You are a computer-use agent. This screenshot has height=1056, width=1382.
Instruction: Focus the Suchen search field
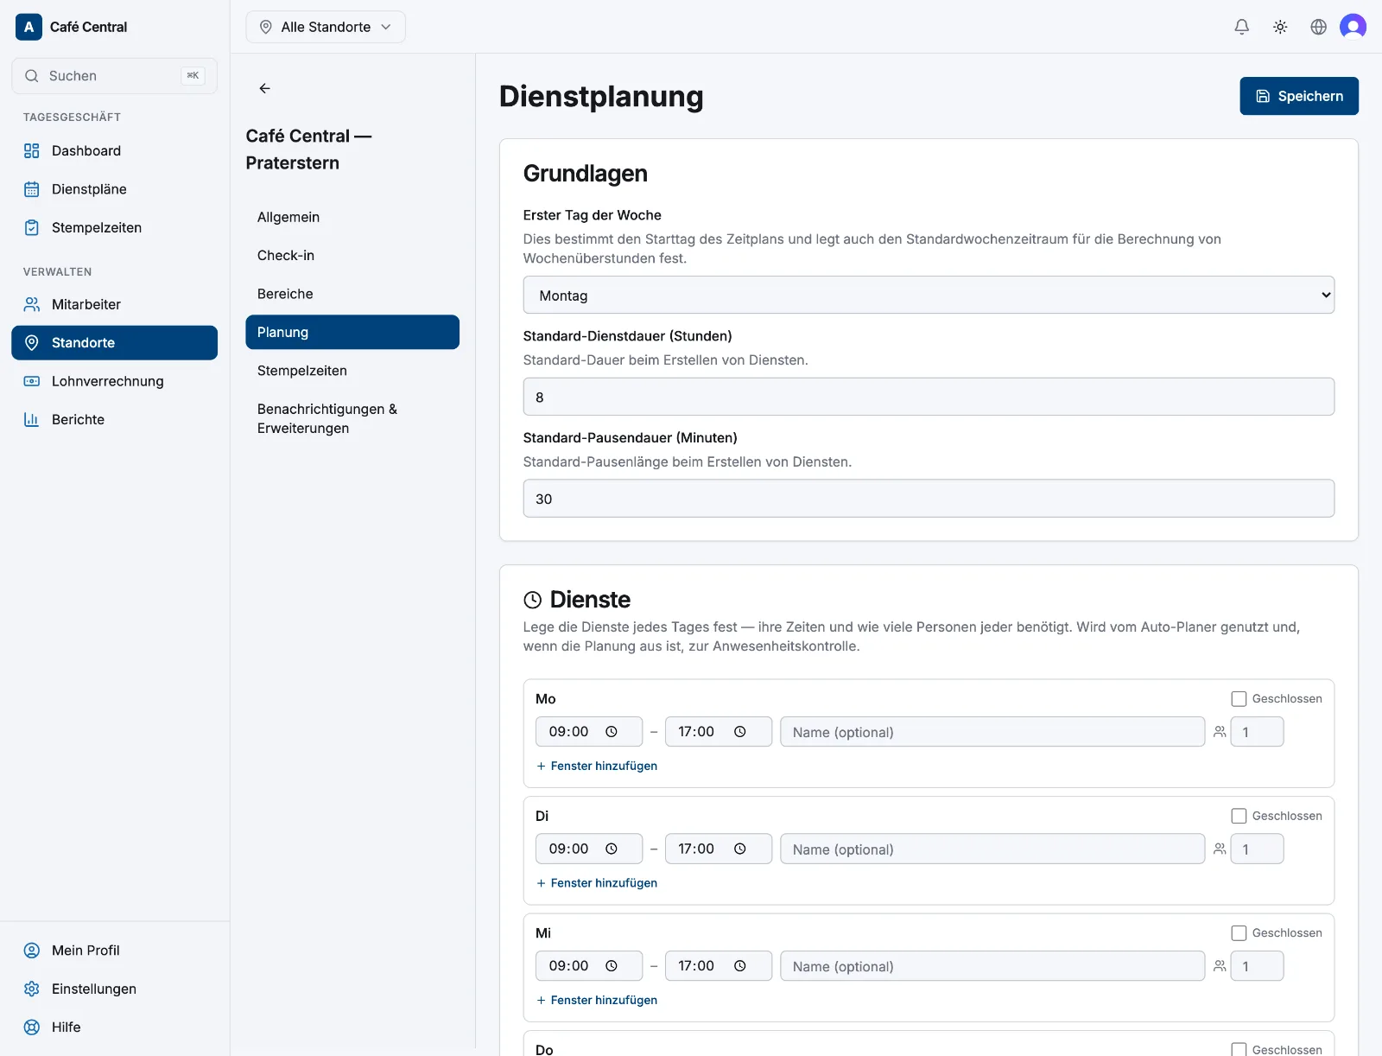(x=114, y=76)
